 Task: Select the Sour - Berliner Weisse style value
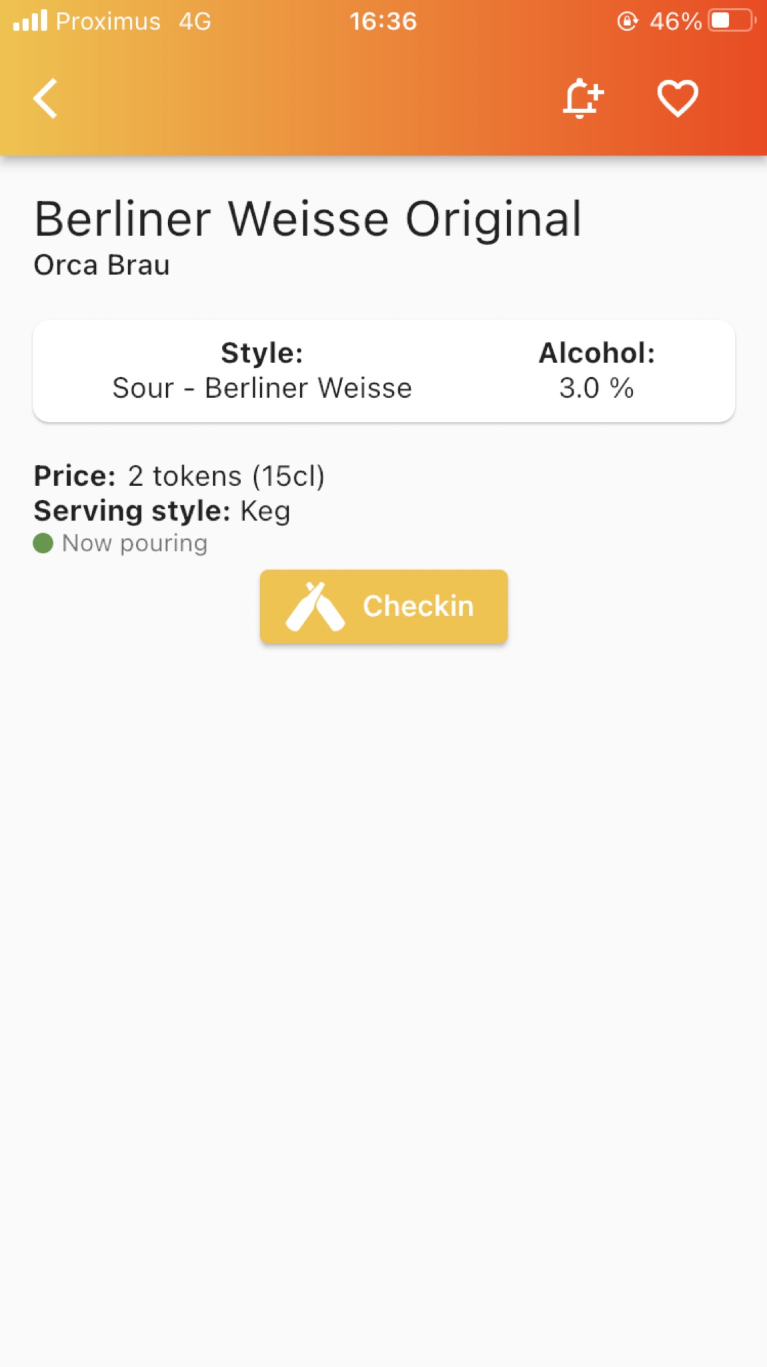pyautogui.click(x=262, y=388)
